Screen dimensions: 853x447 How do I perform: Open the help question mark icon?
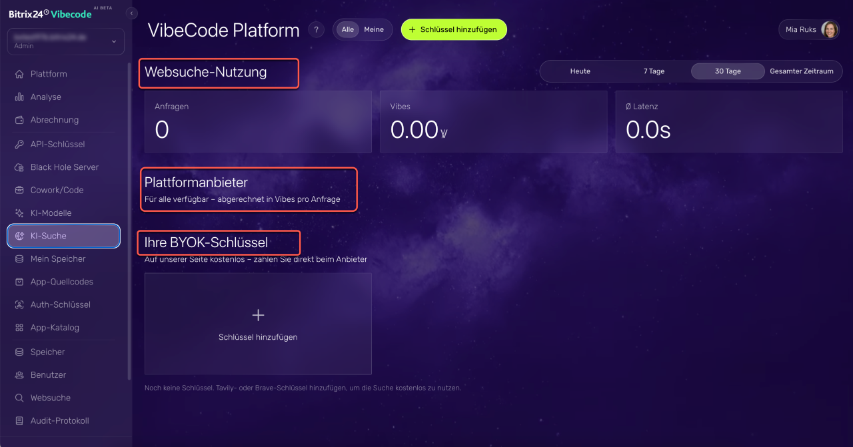316,30
